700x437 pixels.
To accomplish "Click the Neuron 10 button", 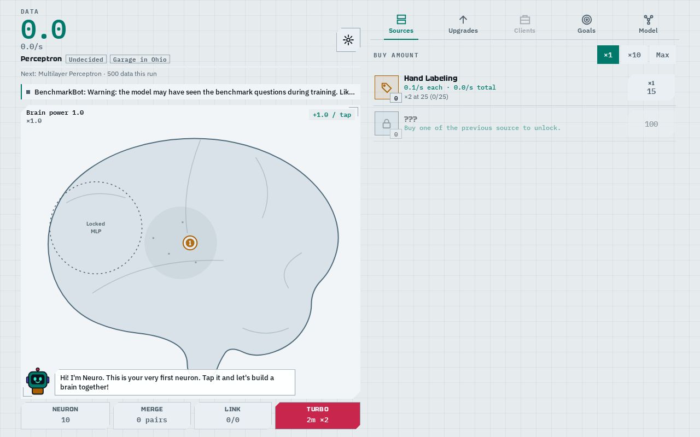I will pyautogui.click(x=65, y=415).
